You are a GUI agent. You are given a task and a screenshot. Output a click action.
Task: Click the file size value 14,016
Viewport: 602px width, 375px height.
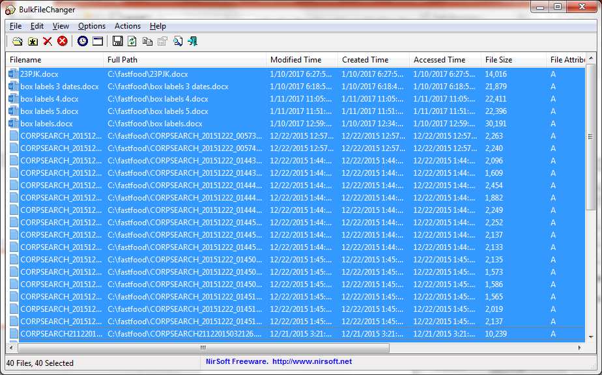[496, 74]
